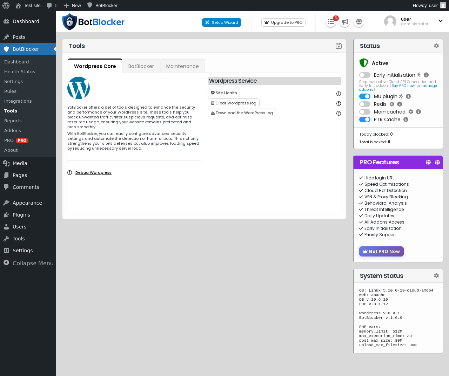Open the Memcached gear settings icon
The image size is (449, 376).
411,112
